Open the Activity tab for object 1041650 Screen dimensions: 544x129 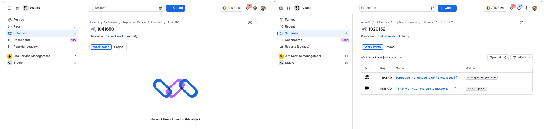132,36
